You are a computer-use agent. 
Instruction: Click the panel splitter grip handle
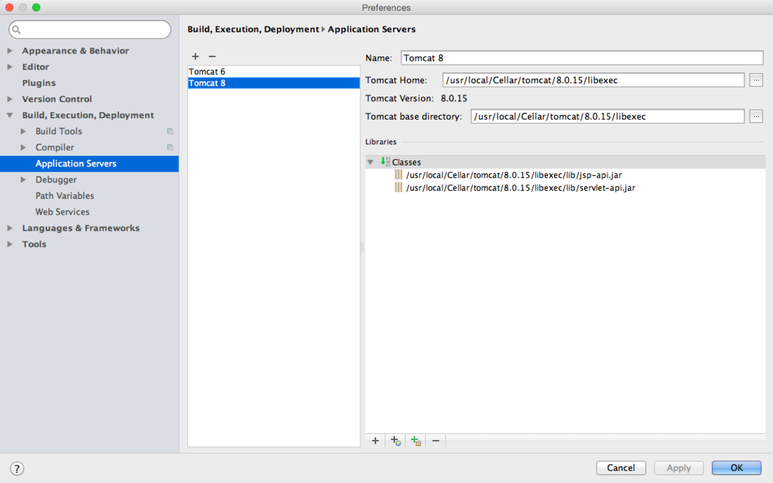click(363, 247)
